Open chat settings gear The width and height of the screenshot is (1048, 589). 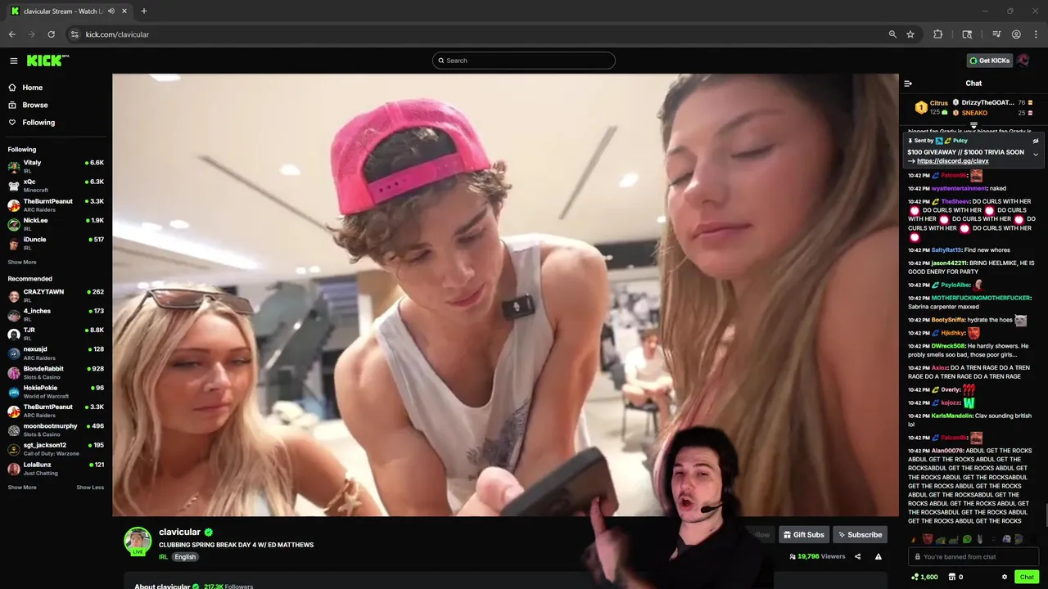[x=1005, y=577]
